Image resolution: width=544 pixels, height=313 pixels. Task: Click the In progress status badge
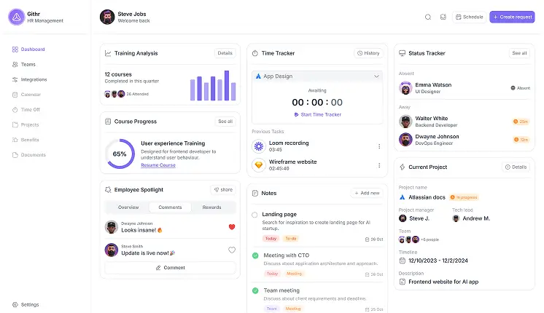464,197
